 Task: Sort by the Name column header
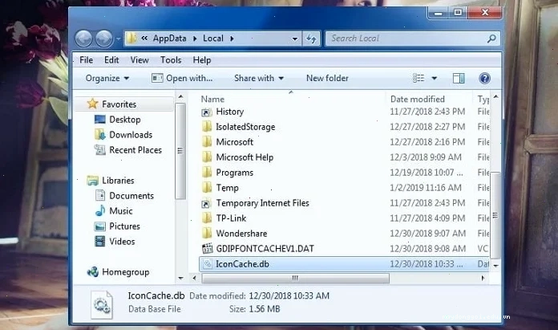pyautogui.click(x=212, y=99)
